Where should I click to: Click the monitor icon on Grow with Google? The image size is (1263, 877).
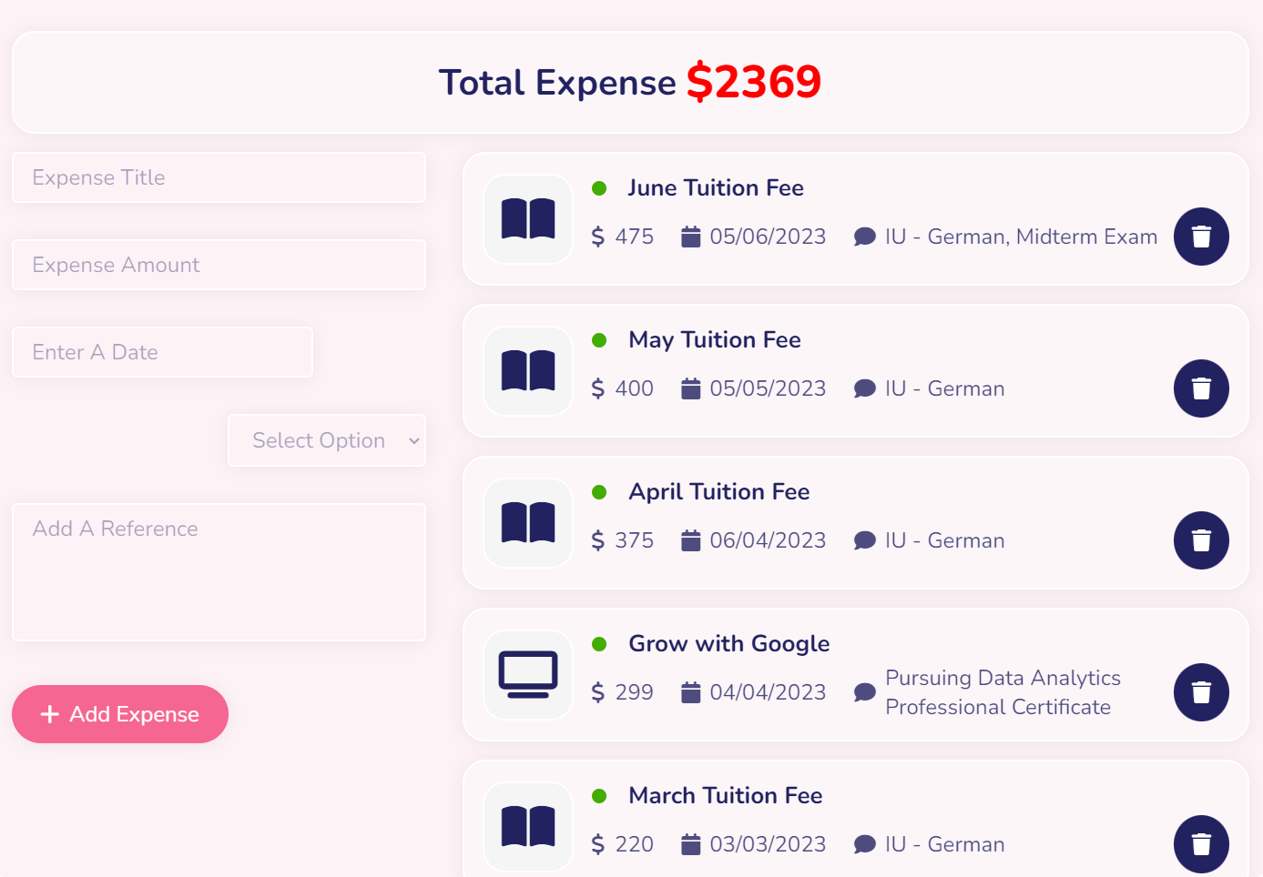click(x=527, y=674)
